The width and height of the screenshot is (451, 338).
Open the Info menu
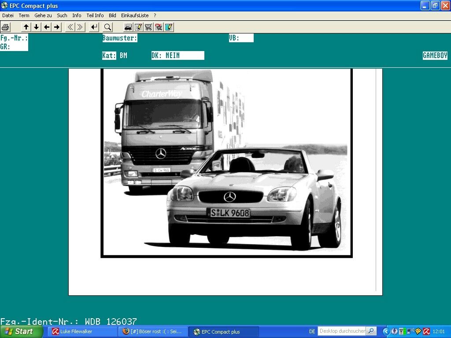pyautogui.click(x=77, y=15)
